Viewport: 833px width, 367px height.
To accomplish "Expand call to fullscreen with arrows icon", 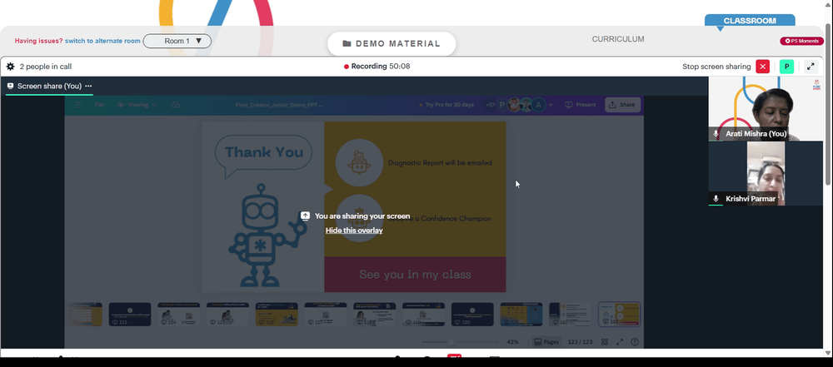I will 811,67.
